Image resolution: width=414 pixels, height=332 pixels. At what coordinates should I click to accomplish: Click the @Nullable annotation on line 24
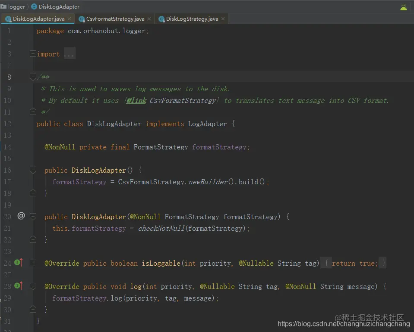click(256, 263)
